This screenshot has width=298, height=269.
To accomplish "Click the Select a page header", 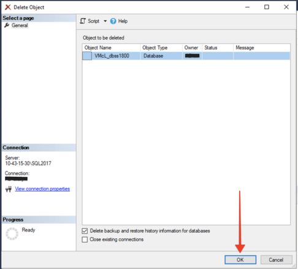I will 39,18.
